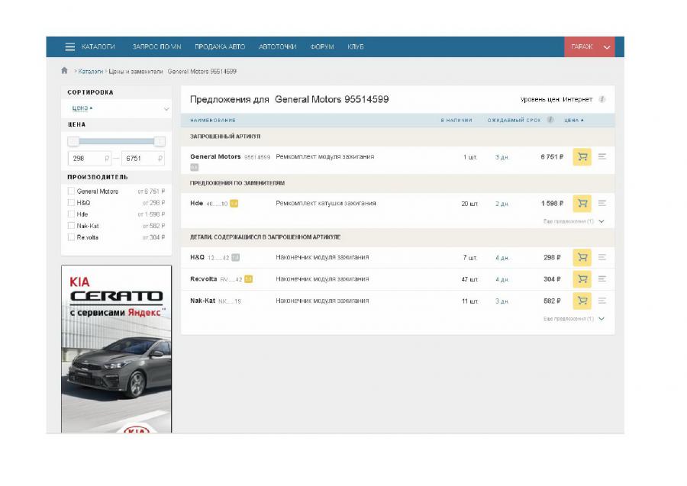Image resolution: width=687 pixels, height=486 pixels.
Task: Check the General Motors manufacturer checkbox
Action: tap(72, 192)
